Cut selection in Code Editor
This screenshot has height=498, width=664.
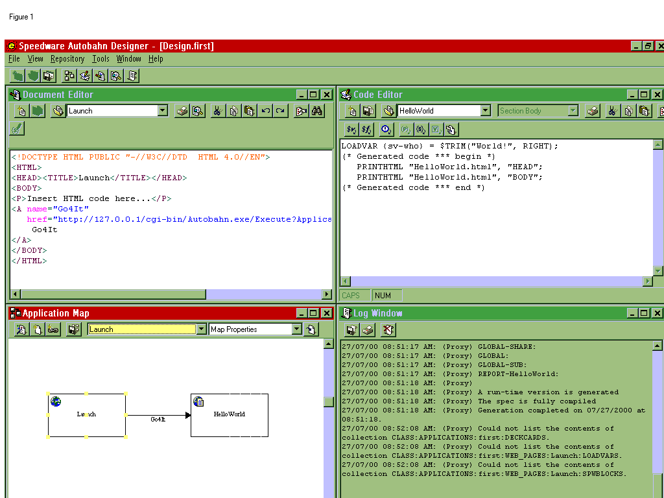(x=612, y=111)
